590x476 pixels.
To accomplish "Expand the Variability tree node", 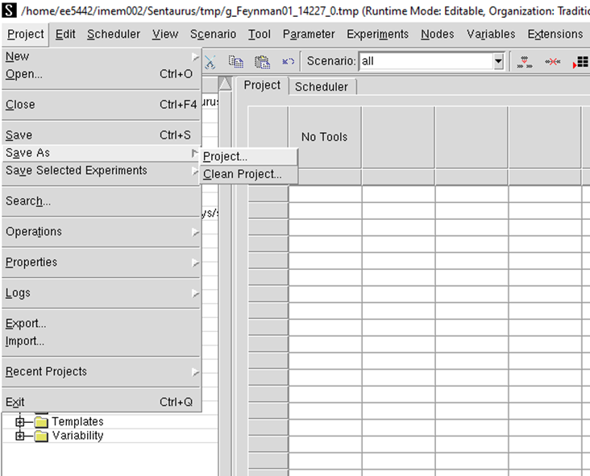I will 20,436.
